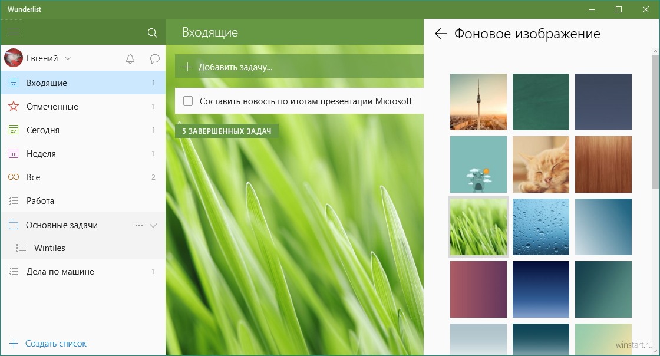This screenshot has height=356, width=660.
Task: Click the Отмеченные star icon
Action: [14, 107]
